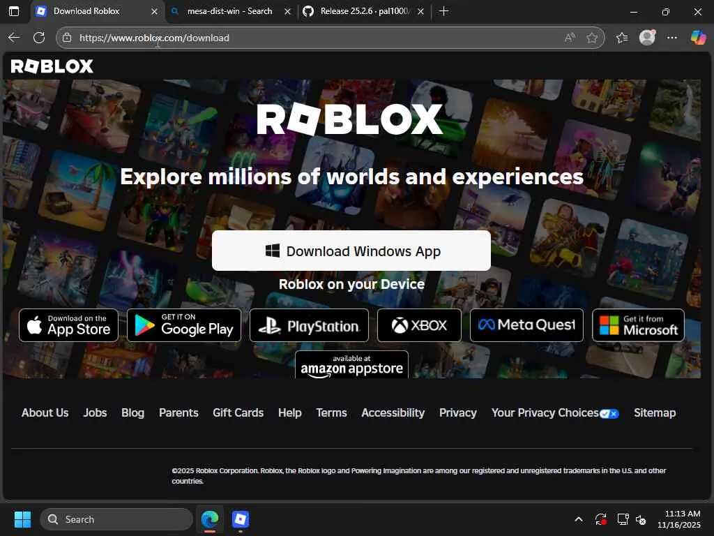The image size is (714, 536).
Task: Open a new browser tab
Action: [x=444, y=11]
